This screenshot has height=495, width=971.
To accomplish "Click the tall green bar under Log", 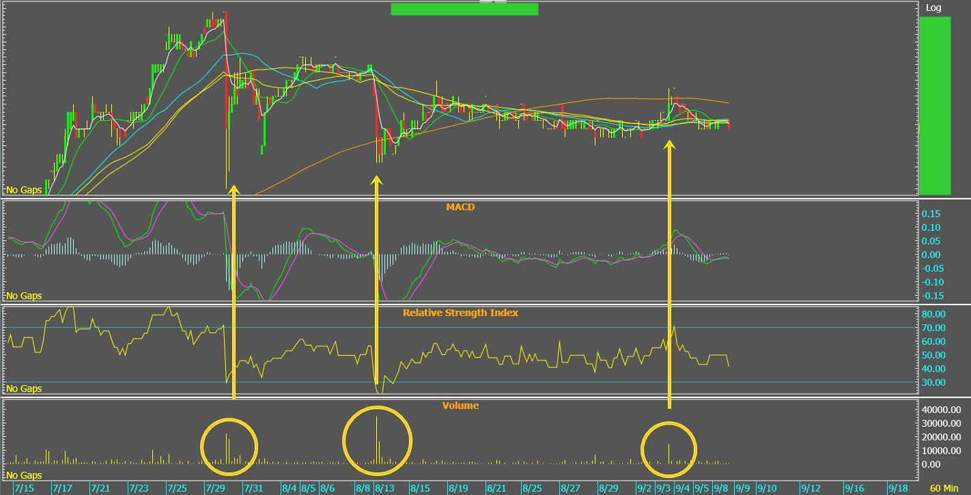I will pyautogui.click(x=935, y=106).
